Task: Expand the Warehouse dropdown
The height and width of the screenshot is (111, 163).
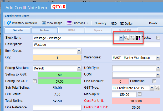Action: tap(158, 58)
